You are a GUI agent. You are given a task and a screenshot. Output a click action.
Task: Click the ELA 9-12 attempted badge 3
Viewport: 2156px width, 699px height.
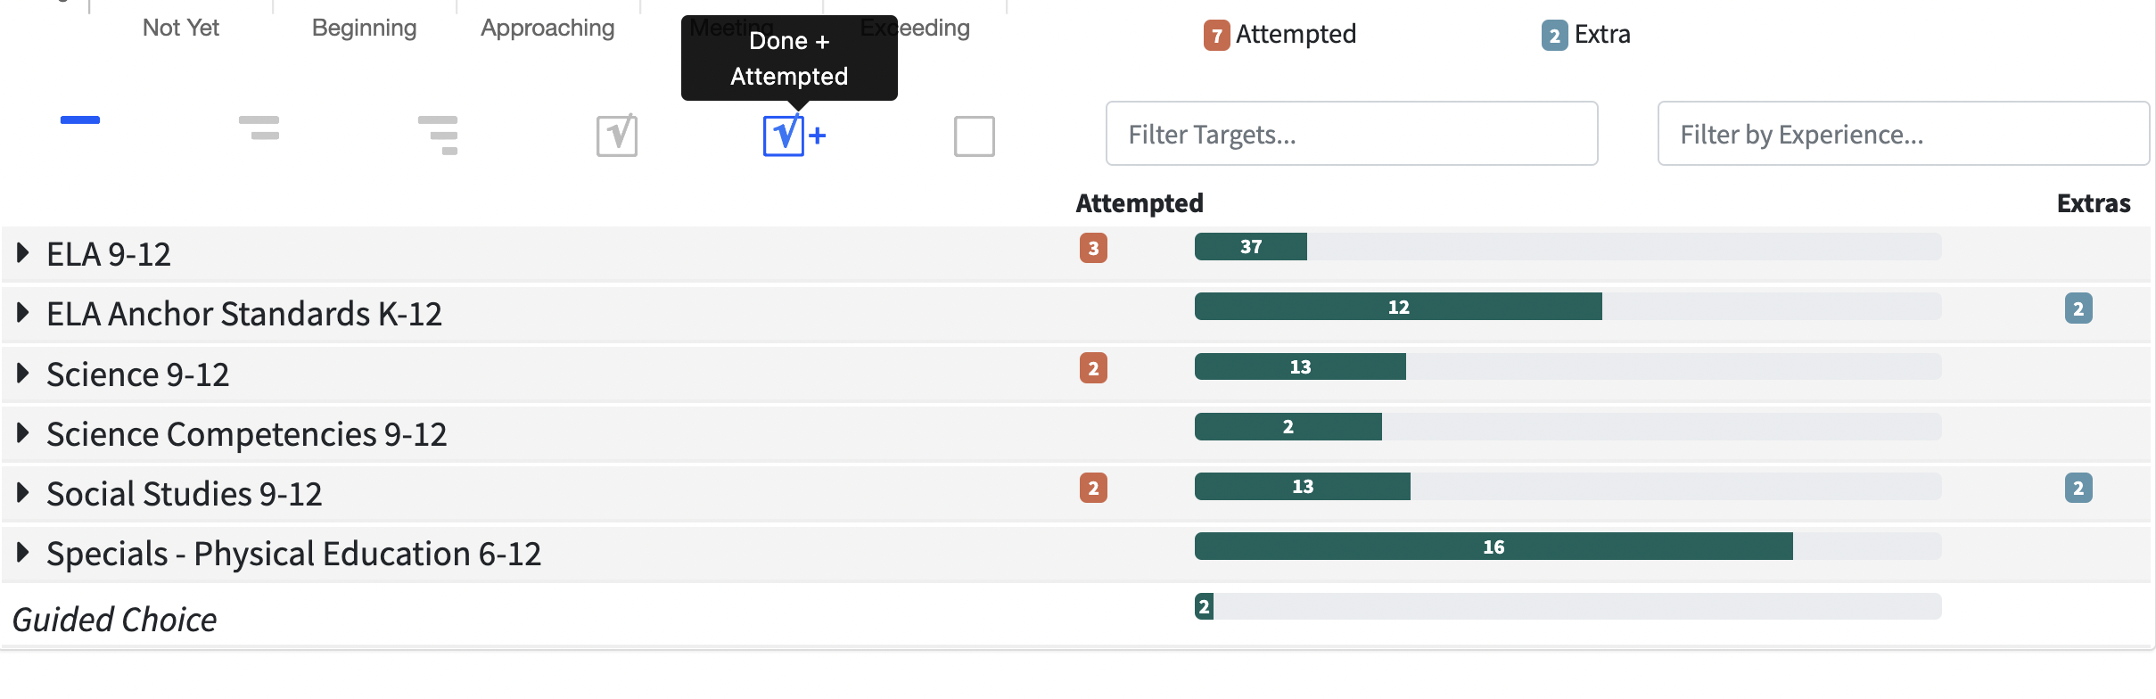point(1093,248)
